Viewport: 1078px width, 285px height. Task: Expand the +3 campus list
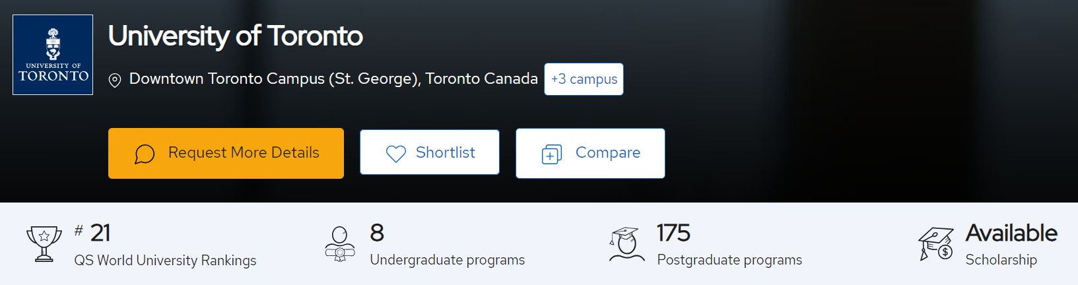(584, 79)
